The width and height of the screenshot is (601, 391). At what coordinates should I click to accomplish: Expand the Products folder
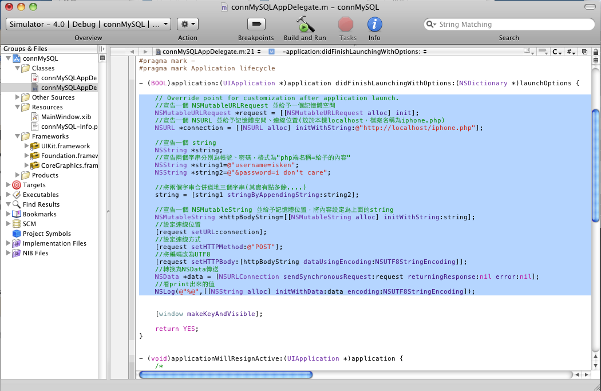[17, 175]
